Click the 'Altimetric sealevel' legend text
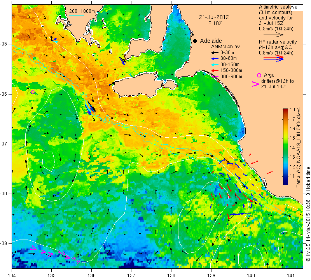311x280 pixels. click(x=278, y=7)
